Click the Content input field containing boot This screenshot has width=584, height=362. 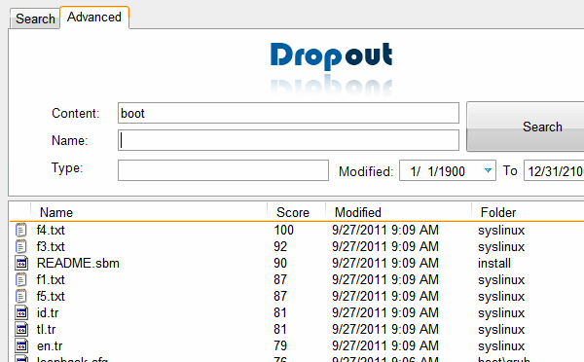point(288,113)
